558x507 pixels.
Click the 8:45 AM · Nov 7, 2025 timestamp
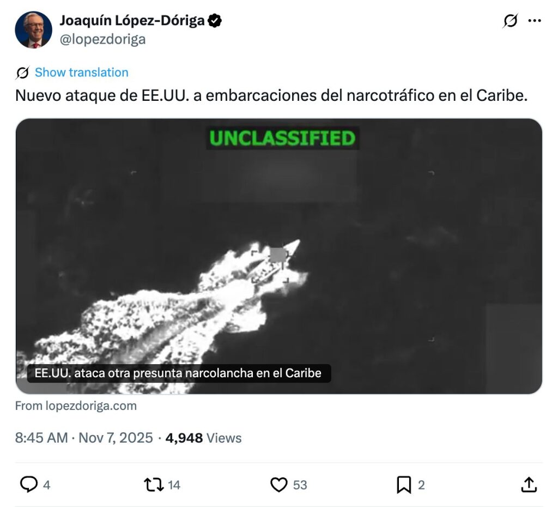(84, 438)
